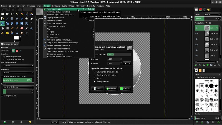Hide the Calque #5 layer eye
Screen dimensions: 222x125
(x=196, y=28)
